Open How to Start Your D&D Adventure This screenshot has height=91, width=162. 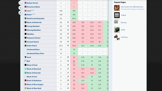coord(132,7)
